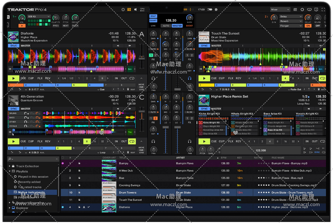Expand the Reverb effect dropdown
The height and width of the screenshot is (223, 333).
click(291, 21)
